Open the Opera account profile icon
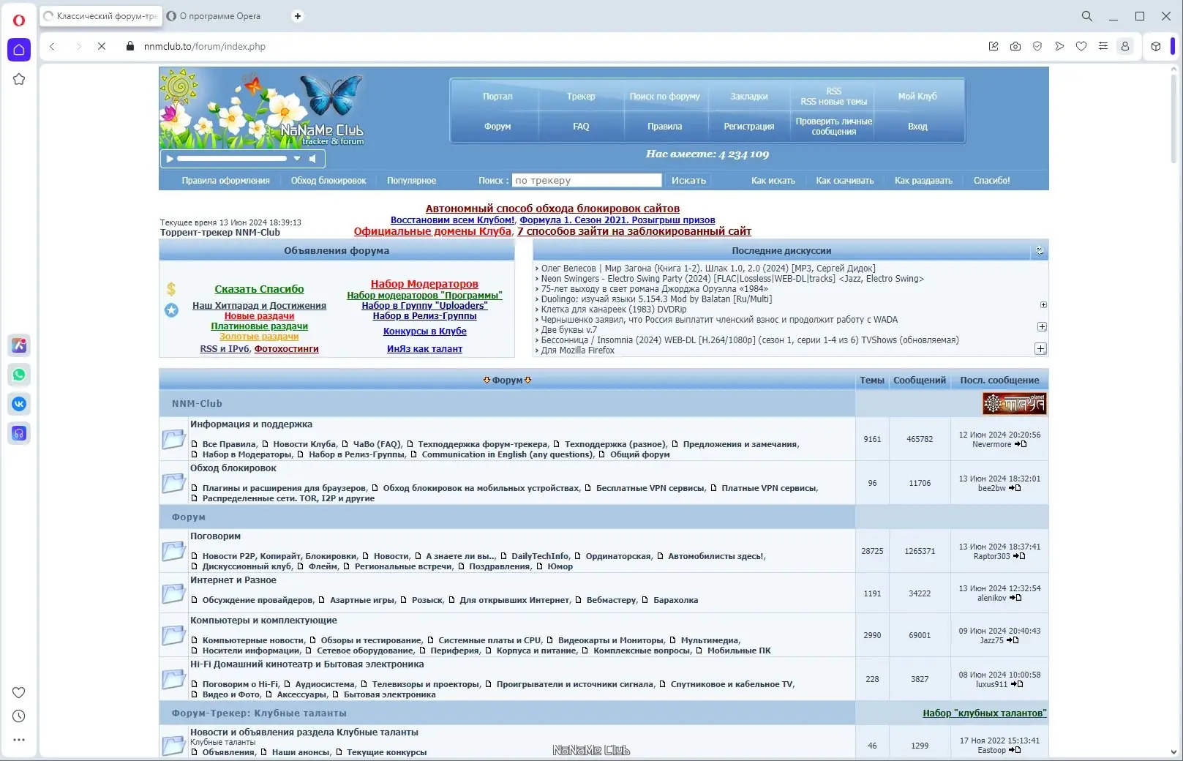Screen dimensions: 1183x761 1125,46
